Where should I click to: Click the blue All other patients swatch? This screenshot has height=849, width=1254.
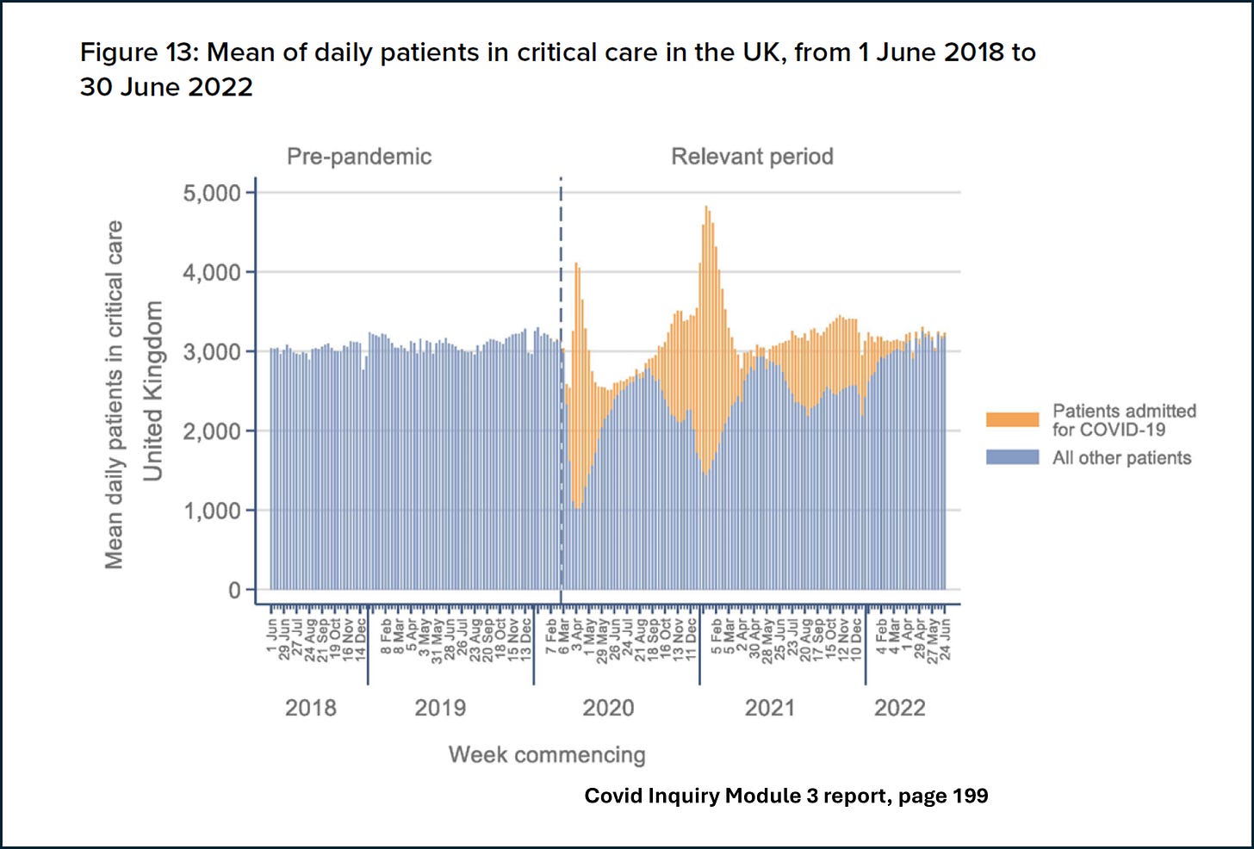[1012, 457]
